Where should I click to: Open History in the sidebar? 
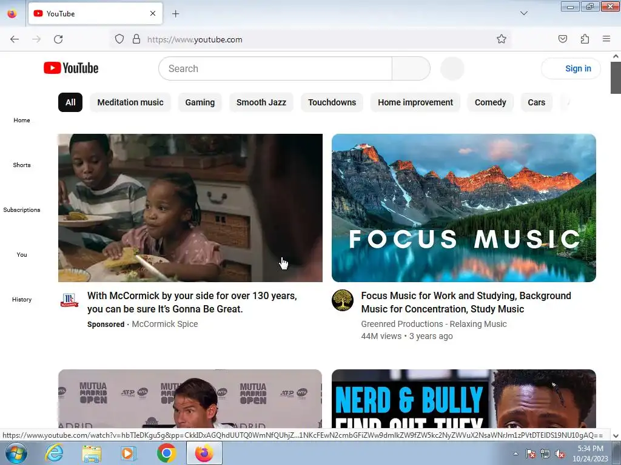22,299
